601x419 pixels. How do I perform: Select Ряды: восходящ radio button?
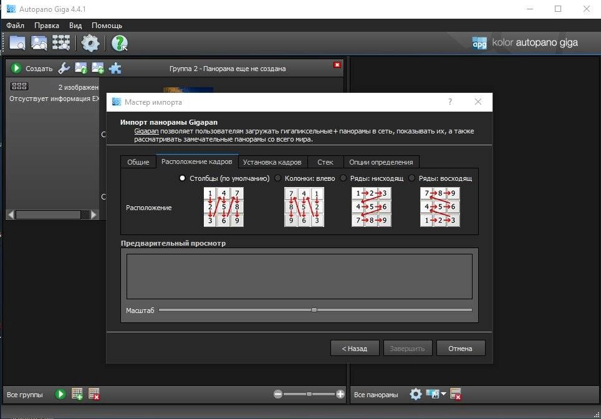tap(411, 178)
